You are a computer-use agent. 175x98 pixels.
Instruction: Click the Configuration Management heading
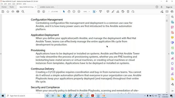[x=47, y=20]
